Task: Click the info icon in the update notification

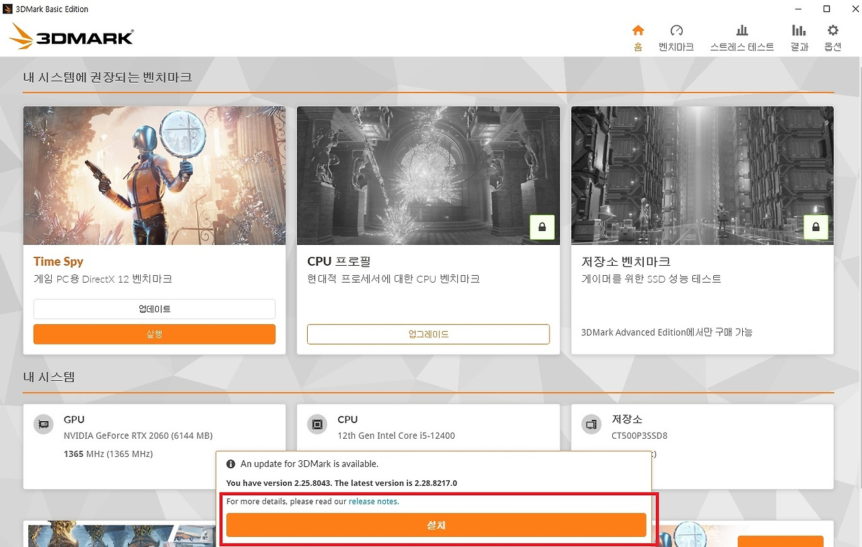Action: (230, 464)
